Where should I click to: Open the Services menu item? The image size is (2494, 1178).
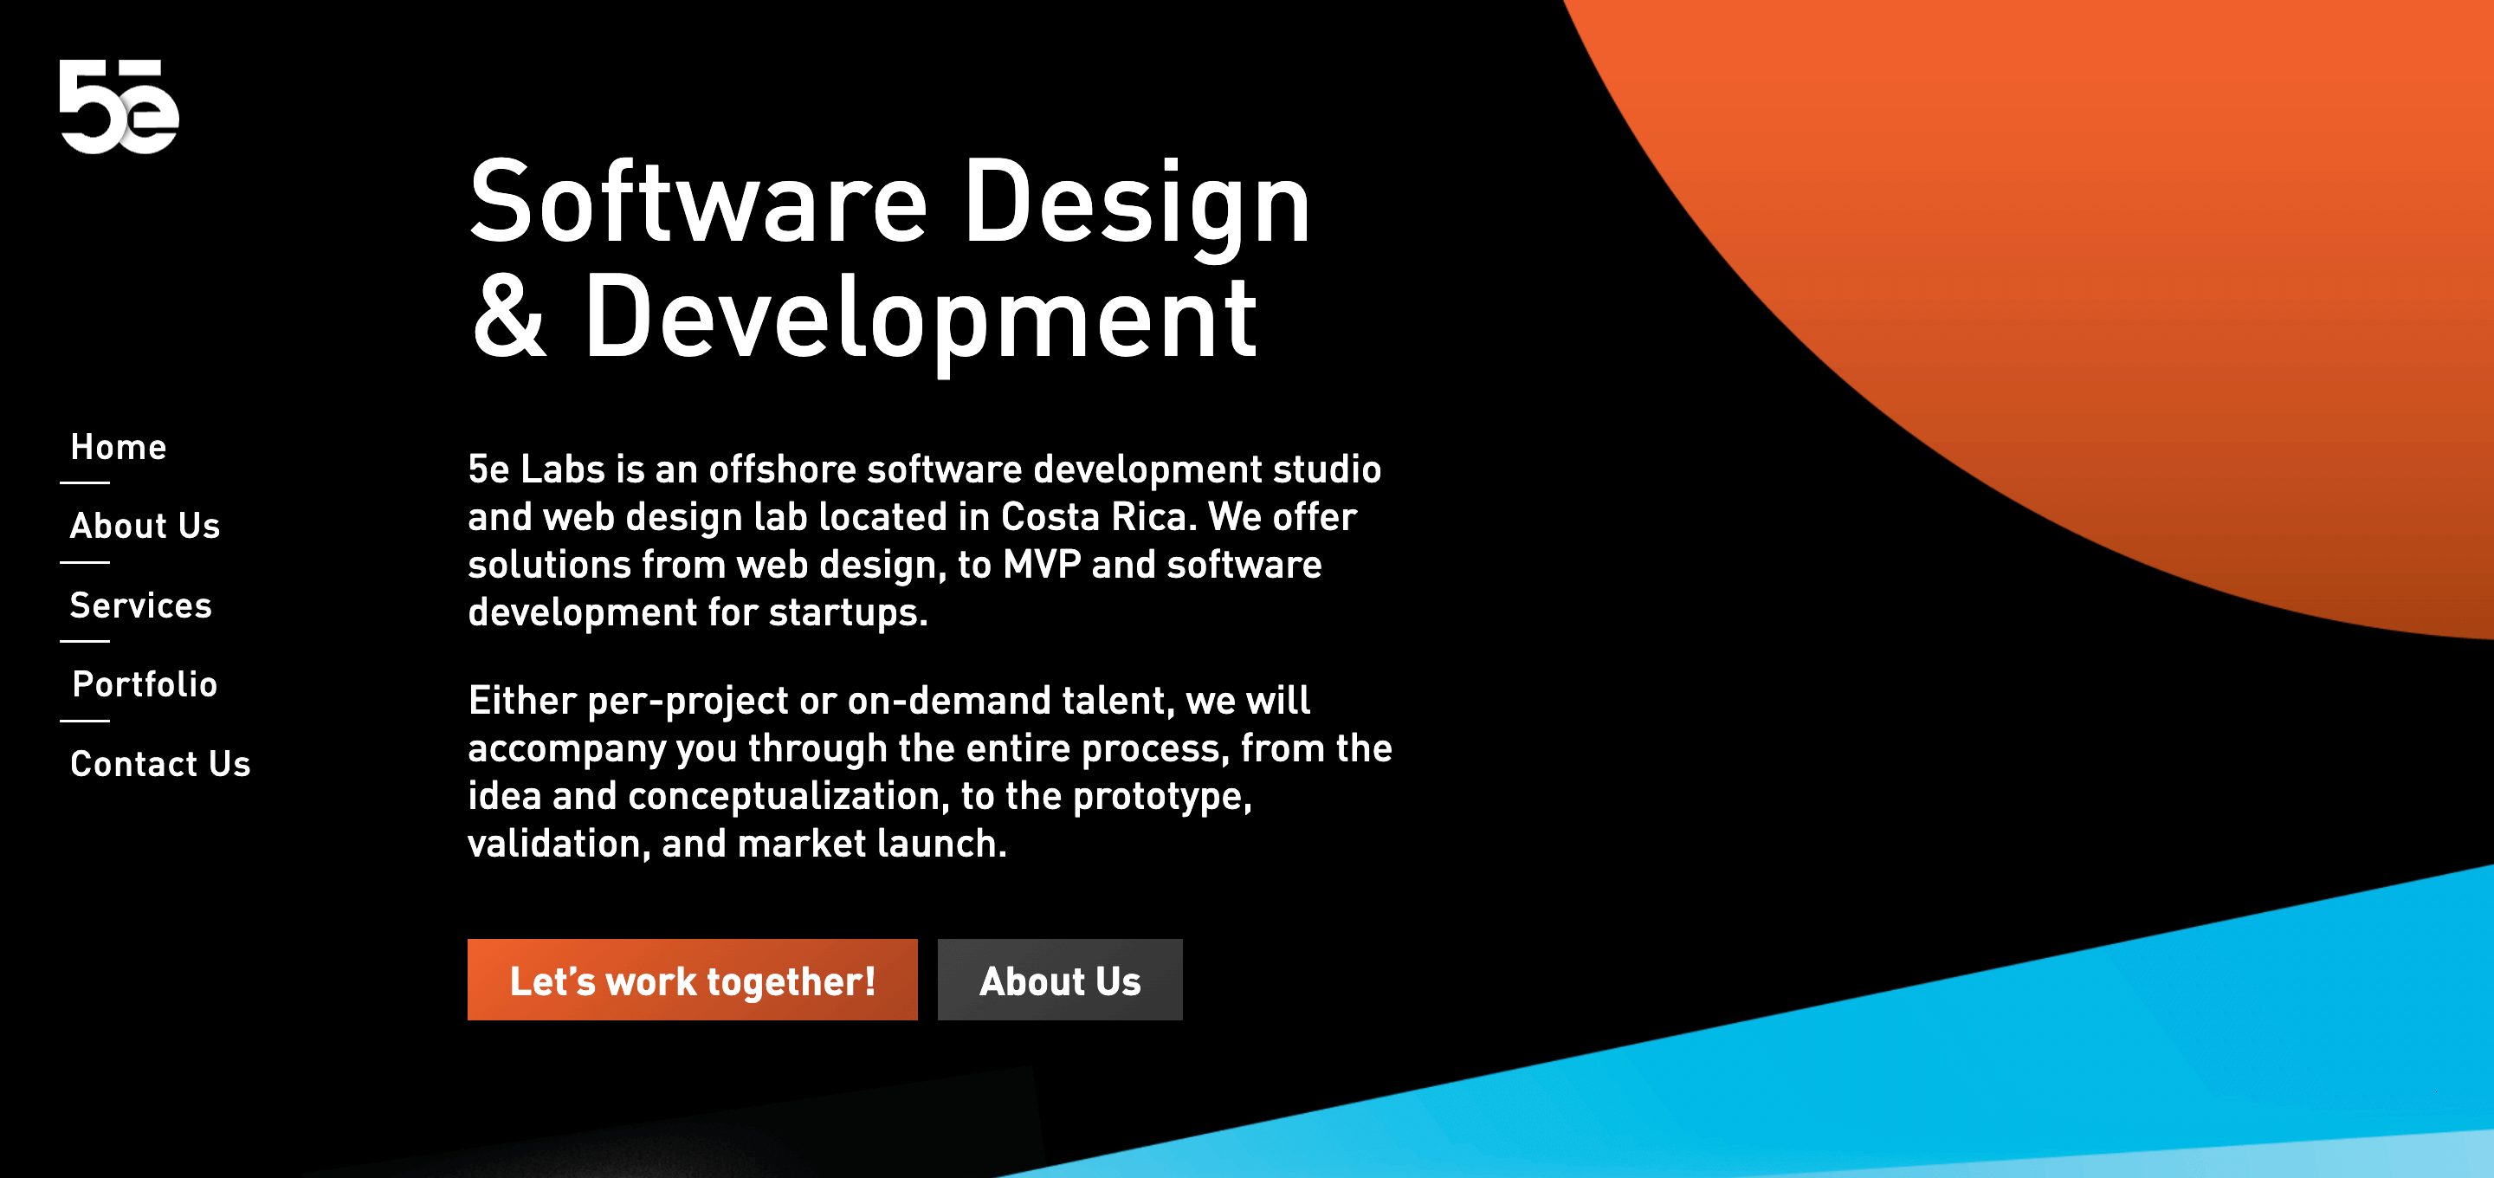(140, 605)
